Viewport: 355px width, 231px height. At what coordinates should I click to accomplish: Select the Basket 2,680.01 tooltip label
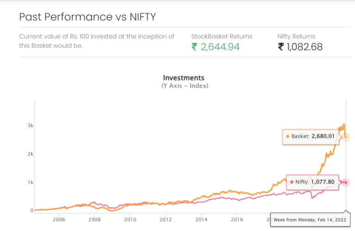coord(311,136)
